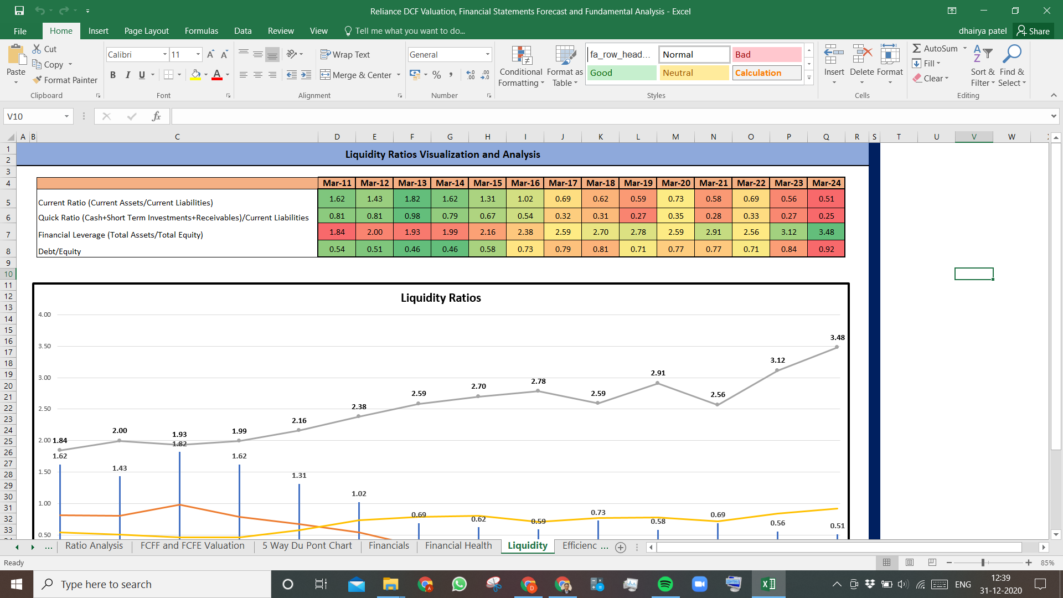Image resolution: width=1063 pixels, height=598 pixels.
Task: Adjust the zoom slider handle
Action: [983, 563]
